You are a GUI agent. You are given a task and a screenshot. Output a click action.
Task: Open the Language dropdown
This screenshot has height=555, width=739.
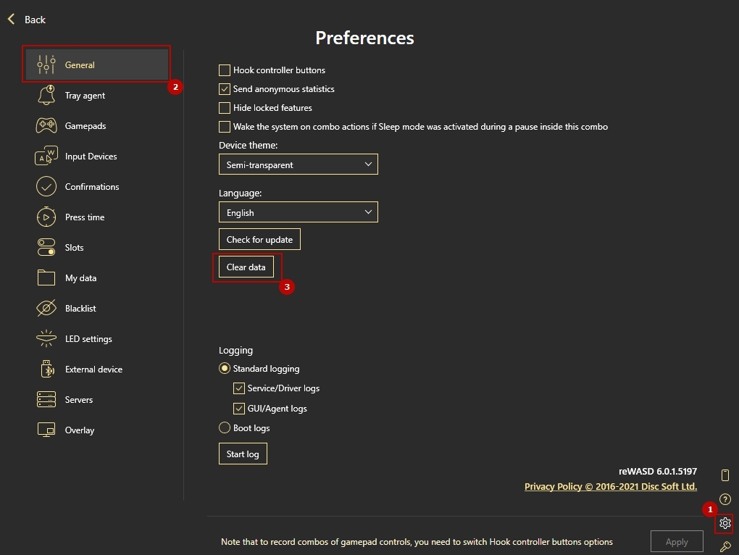tap(298, 212)
